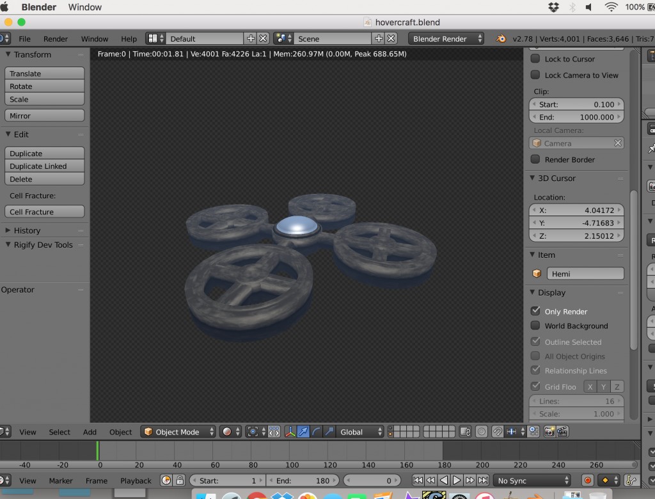Open the Object Mode dropdown
655x499 pixels.
pos(177,432)
